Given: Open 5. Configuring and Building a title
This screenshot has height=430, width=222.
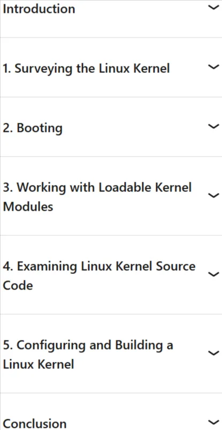Looking at the screenshot, I should point(88,345).
